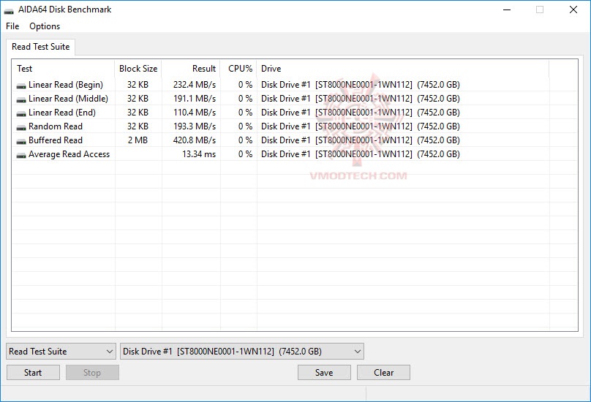
Task: Clear the benchmark results
Action: coord(383,372)
